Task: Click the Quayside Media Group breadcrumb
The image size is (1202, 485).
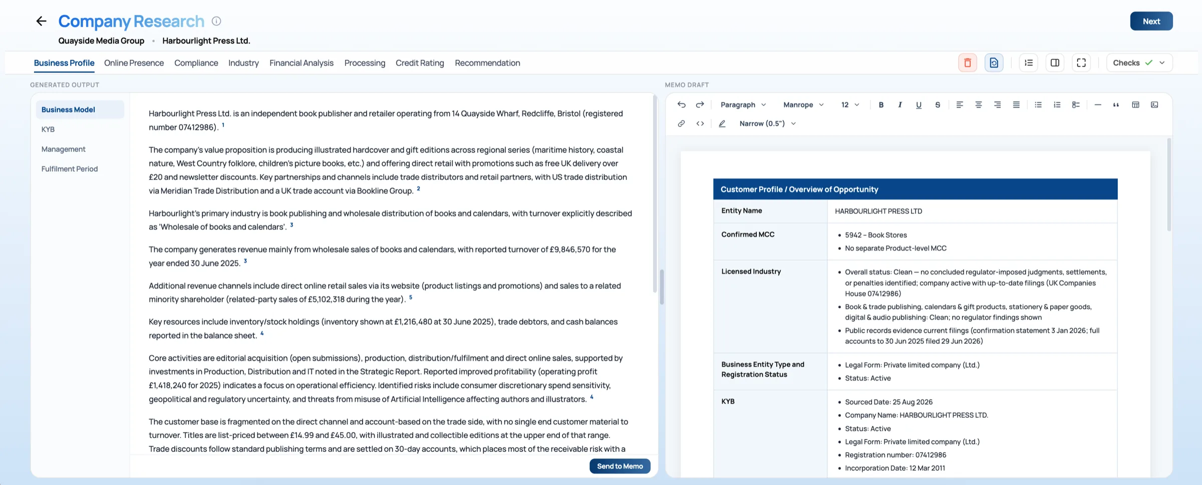Action: coord(101,41)
